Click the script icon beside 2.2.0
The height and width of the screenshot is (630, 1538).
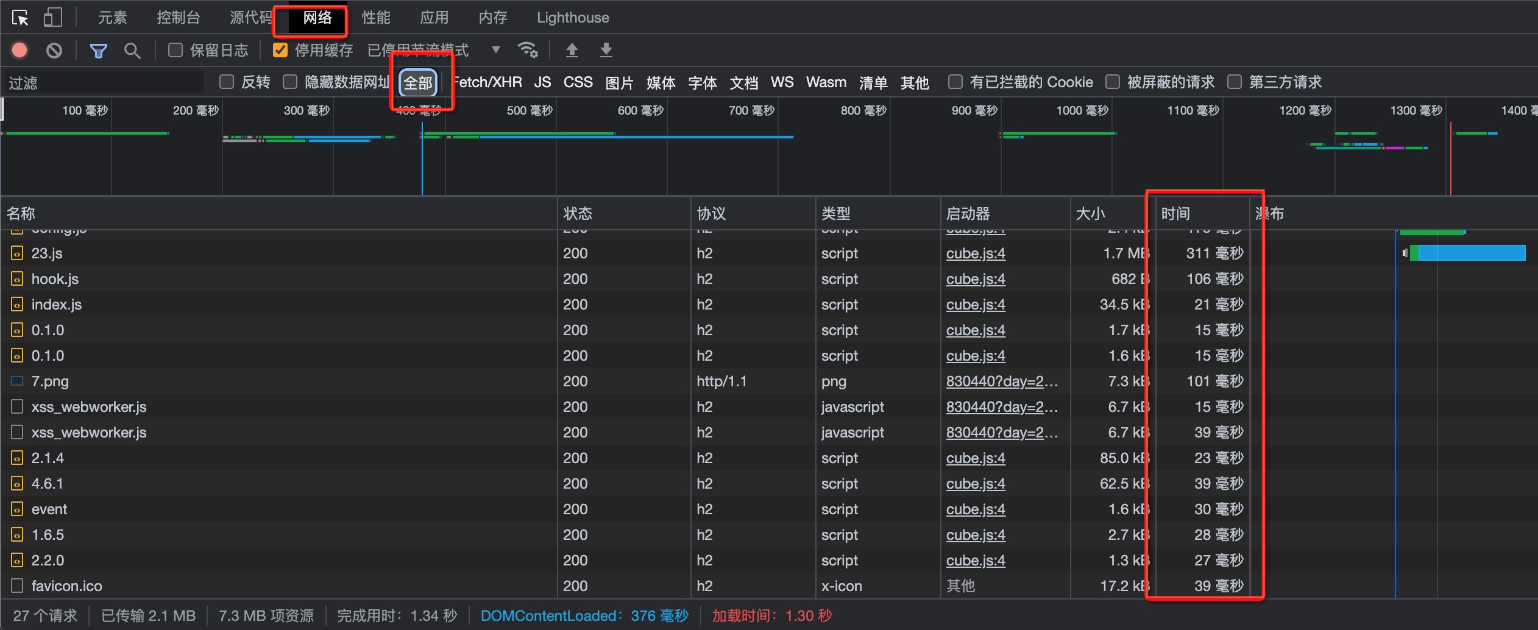click(17, 560)
